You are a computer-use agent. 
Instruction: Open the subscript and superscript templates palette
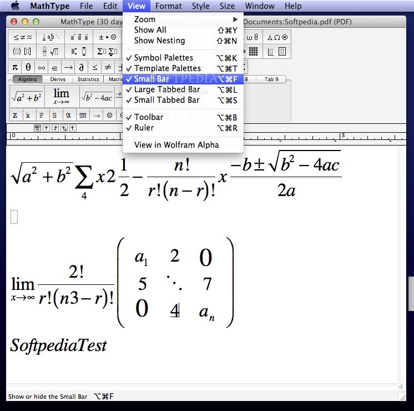pos(79,51)
